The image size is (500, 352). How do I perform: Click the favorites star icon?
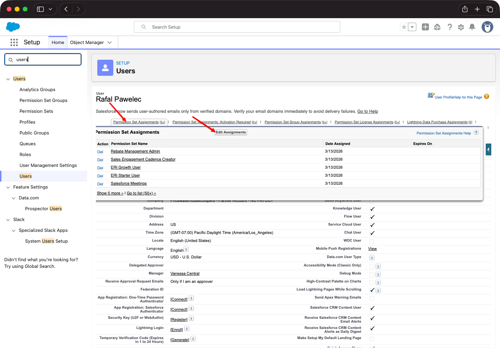coord(404,27)
